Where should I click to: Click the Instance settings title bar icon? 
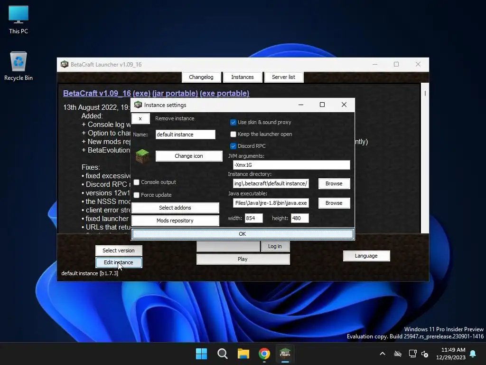point(138,105)
